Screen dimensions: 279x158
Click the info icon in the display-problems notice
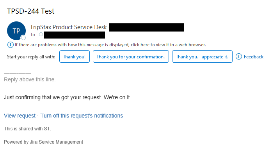click(11, 45)
